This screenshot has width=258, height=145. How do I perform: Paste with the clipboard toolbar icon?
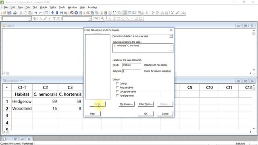point(30,13)
